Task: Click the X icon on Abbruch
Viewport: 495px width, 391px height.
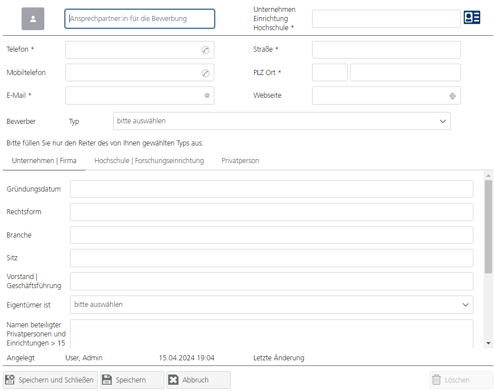Action: pos(173,380)
